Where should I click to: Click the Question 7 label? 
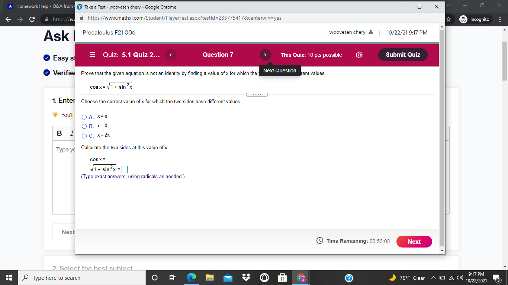tap(218, 55)
